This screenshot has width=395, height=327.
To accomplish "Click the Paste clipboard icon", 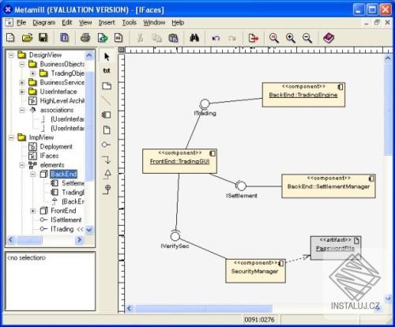I will pos(173,38).
